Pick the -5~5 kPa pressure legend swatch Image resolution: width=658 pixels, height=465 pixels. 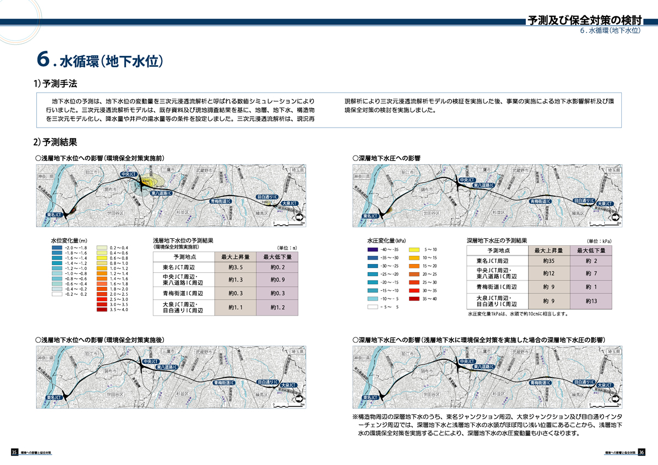click(372, 307)
